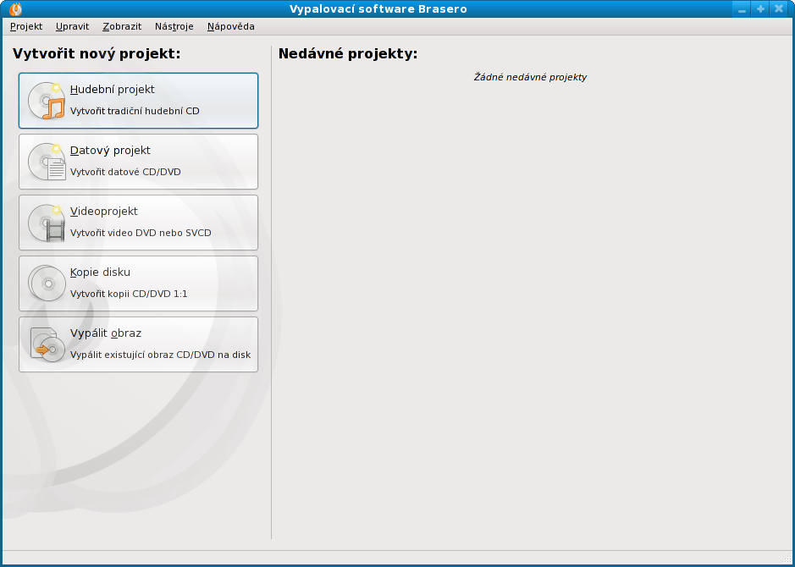
Task: Maximize the Brasero window
Action: [760, 9]
